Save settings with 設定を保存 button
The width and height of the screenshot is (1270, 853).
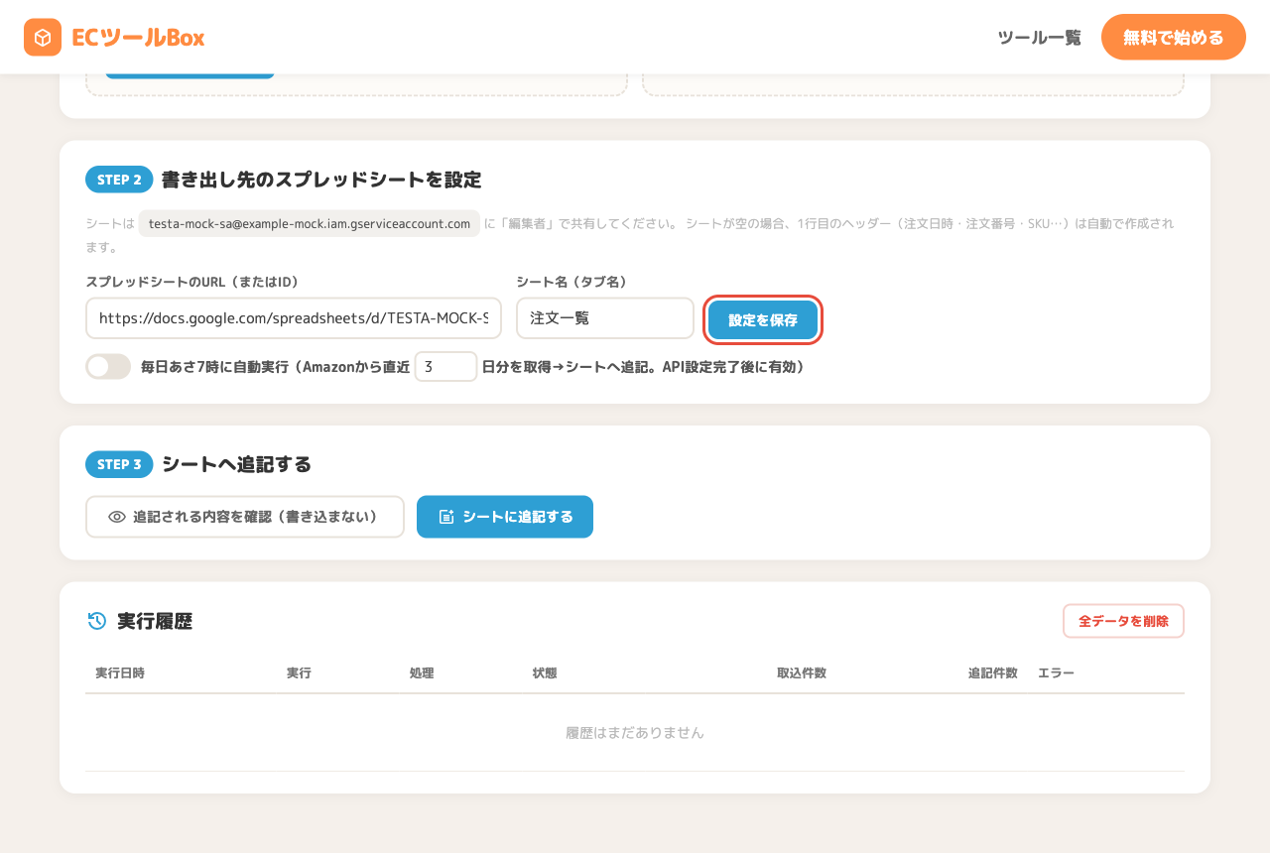point(763,319)
